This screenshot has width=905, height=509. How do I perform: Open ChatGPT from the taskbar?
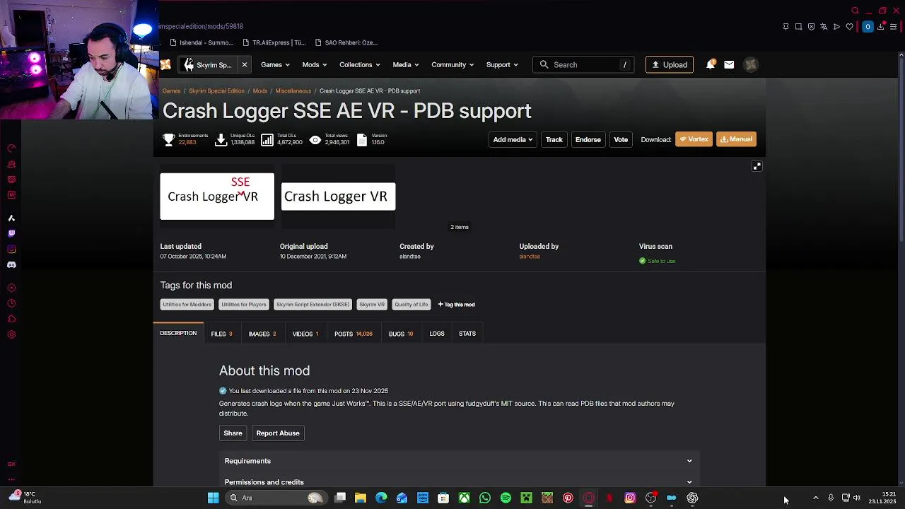pyautogui.click(x=692, y=498)
